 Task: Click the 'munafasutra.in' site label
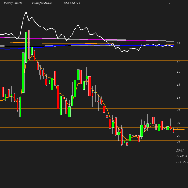click(42, 3)
